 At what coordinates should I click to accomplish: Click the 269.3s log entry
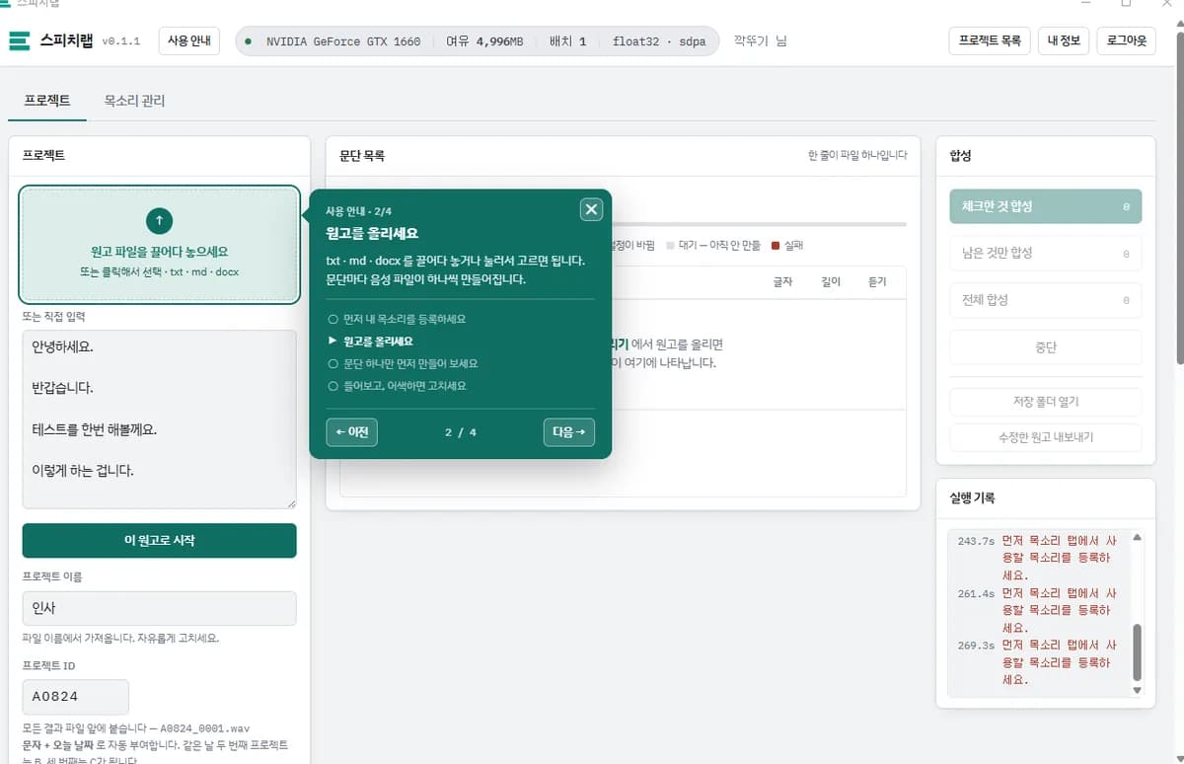[1038, 662]
